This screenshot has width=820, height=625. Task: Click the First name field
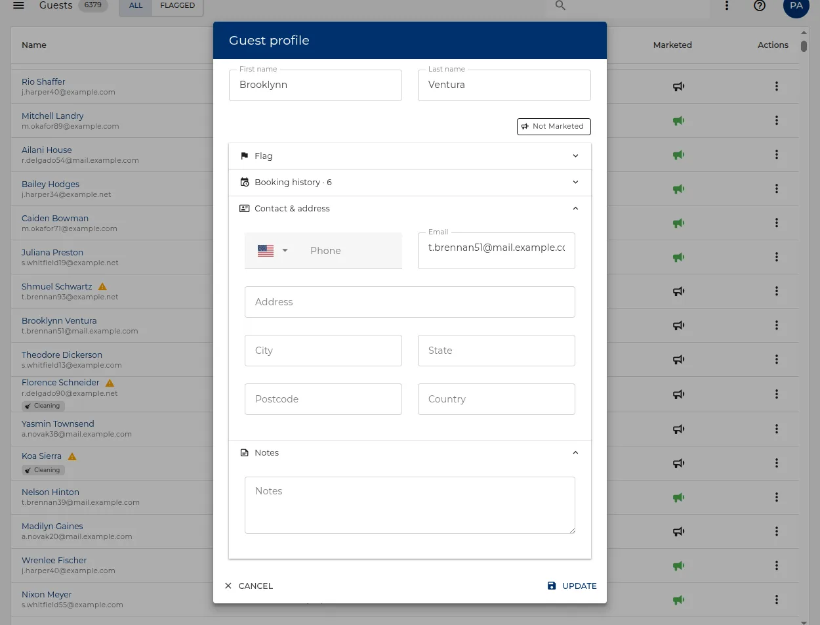pyautogui.click(x=316, y=85)
